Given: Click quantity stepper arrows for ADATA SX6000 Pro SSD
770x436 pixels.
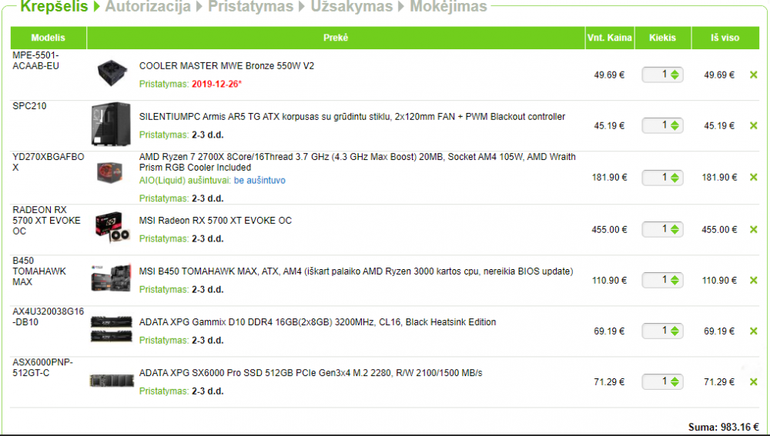Looking at the screenshot, I should pos(675,381).
